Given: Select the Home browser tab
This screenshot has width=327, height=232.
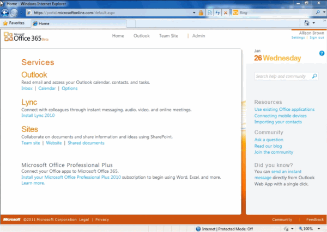Looking at the screenshot, I should coord(78,23).
